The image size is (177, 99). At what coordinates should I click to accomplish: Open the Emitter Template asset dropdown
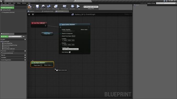67,31
